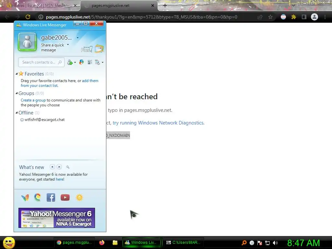
Task: Open the YouTube icon in Messenger
Action: coord(65,197)
